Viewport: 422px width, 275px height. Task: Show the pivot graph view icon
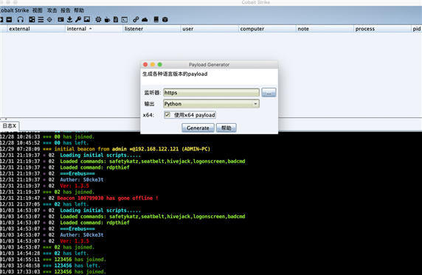32,19
